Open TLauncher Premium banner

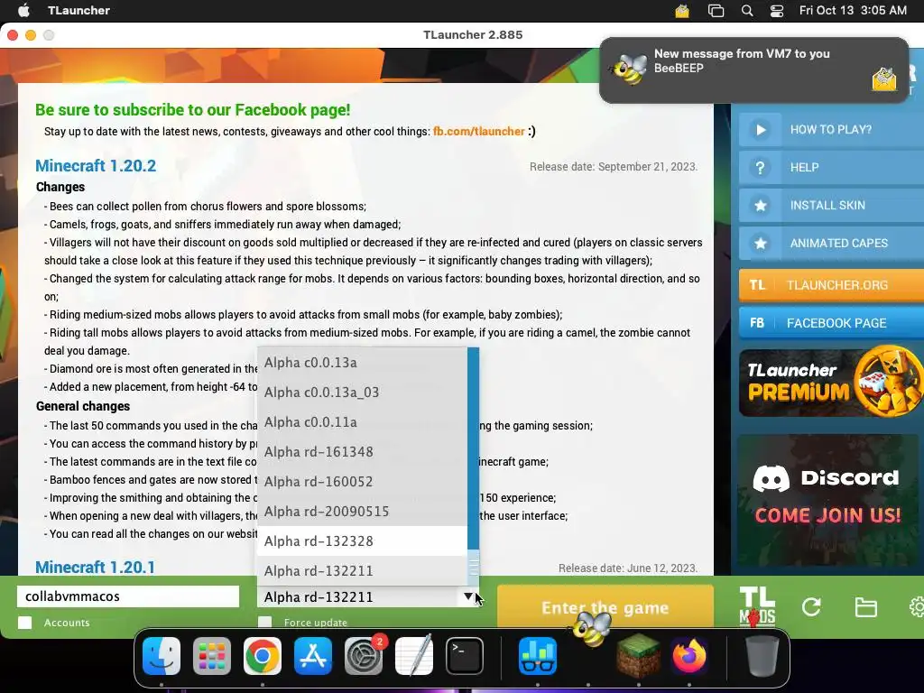coord(830,383)
